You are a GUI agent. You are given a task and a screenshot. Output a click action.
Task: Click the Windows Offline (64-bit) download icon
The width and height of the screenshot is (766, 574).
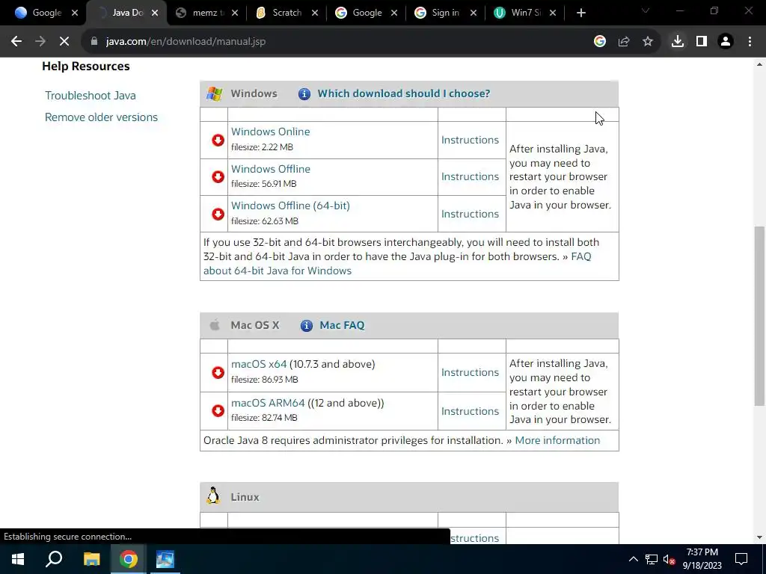click(x=218, y=214)
